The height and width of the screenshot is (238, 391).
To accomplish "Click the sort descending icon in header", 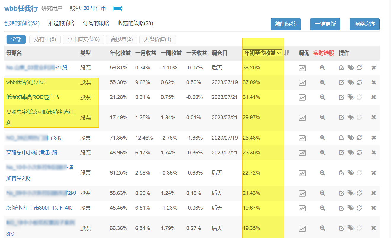I will click(x=286, y=53).
